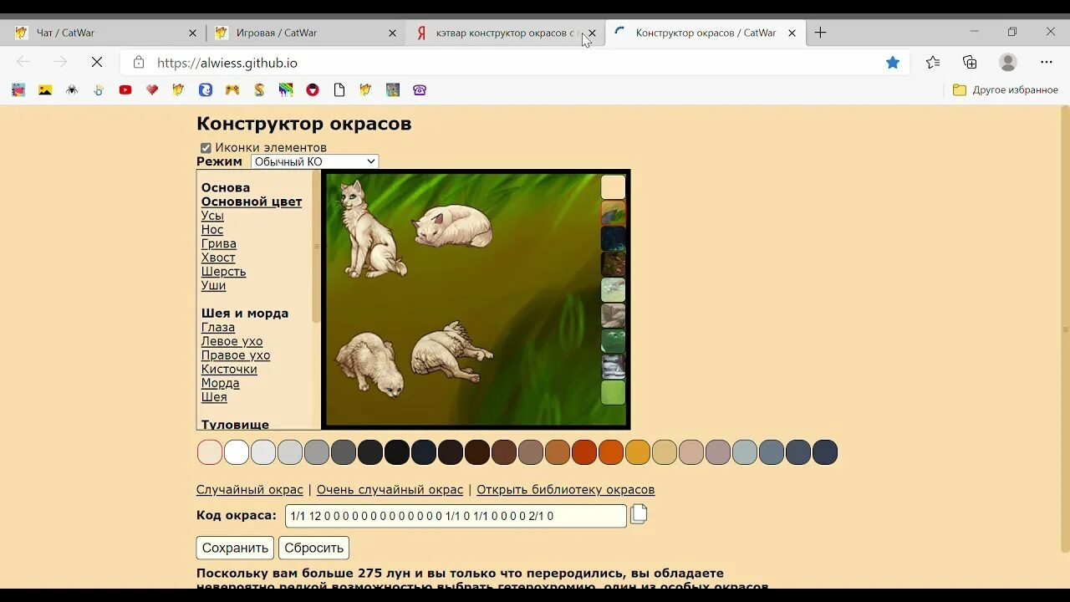Screen dimensions: 1070x602
Task: Select the Усы element link
Action: [x=212, y=216]
